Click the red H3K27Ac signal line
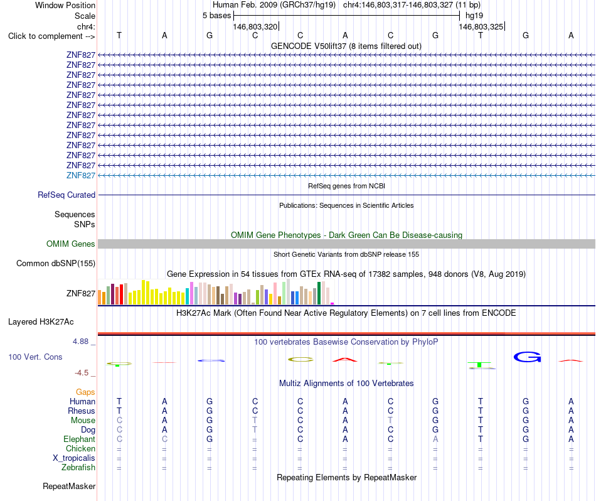Screen dimensions: 596x501 346,333
